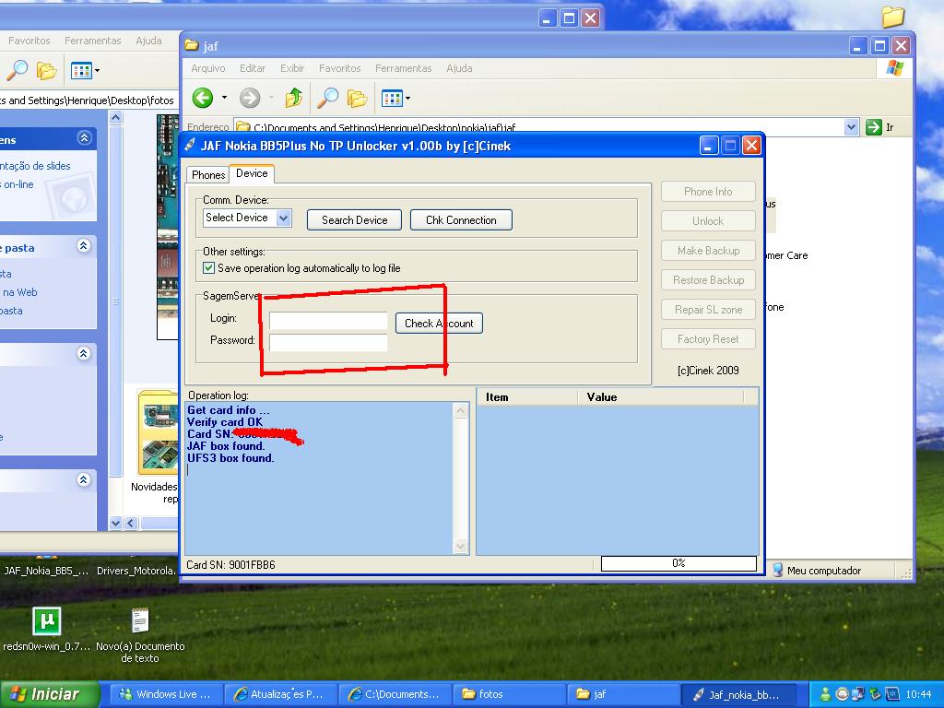The image size is (944, 708).
Task: Click the Folders icon in jaf window toolbar
Action: (357, 98)
